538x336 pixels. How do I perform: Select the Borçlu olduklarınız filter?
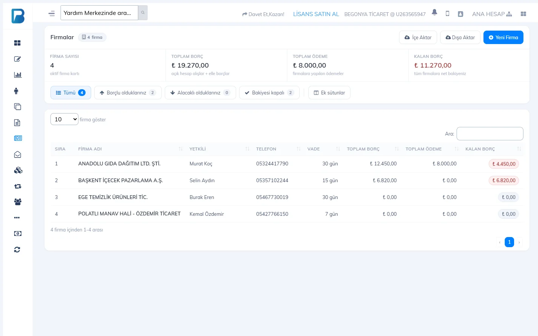pyautogui.click(x=128, y=93)
